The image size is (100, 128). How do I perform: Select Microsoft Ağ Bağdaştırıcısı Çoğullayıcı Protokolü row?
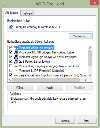(49, 66)
